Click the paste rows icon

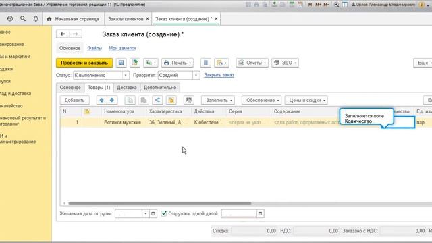144,100
